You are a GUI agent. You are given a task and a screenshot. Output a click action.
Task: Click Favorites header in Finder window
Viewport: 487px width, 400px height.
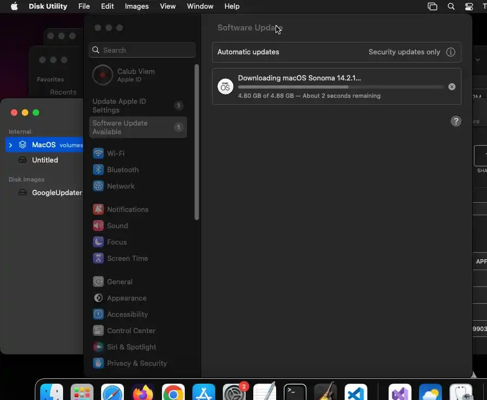(x=51, y=79)
